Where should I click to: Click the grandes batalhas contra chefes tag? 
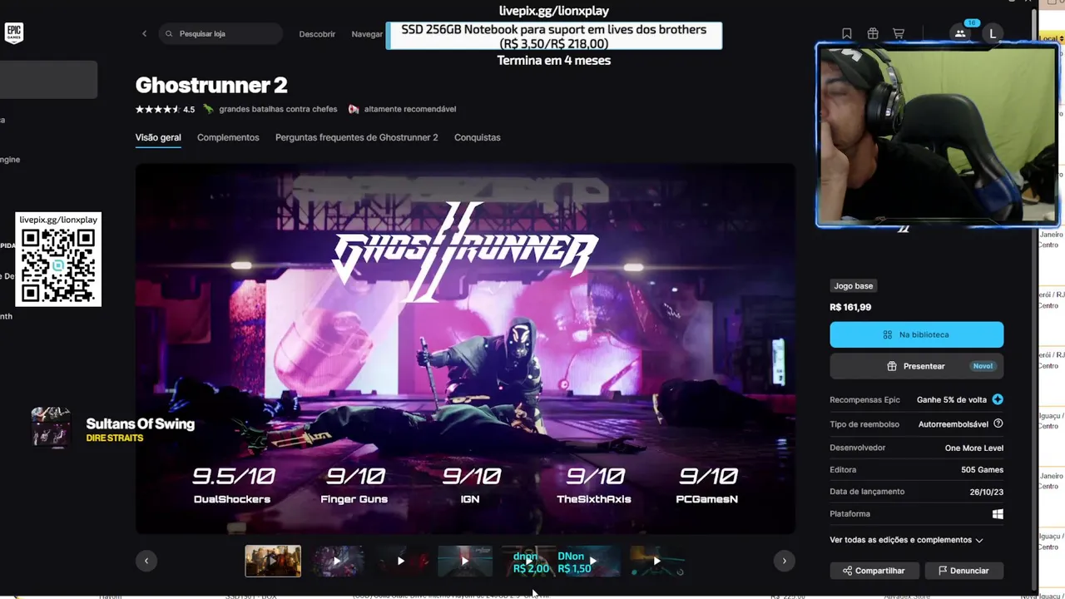(x=270, y=109)
